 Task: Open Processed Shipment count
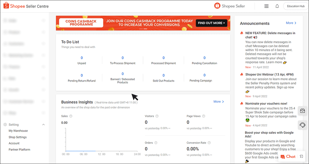point(163,58)
